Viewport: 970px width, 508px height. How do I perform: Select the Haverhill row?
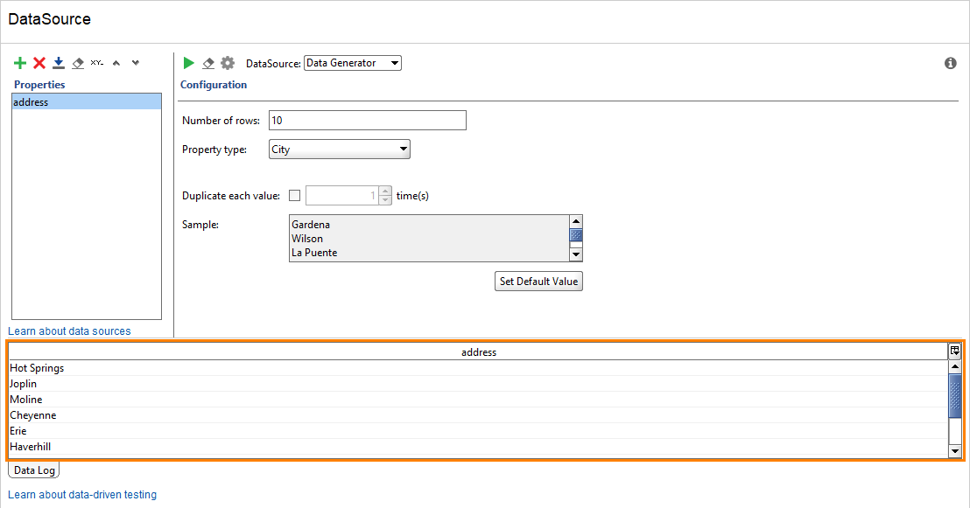point(478,447)
